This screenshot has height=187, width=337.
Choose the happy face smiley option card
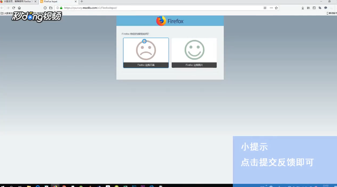(194, 53)
